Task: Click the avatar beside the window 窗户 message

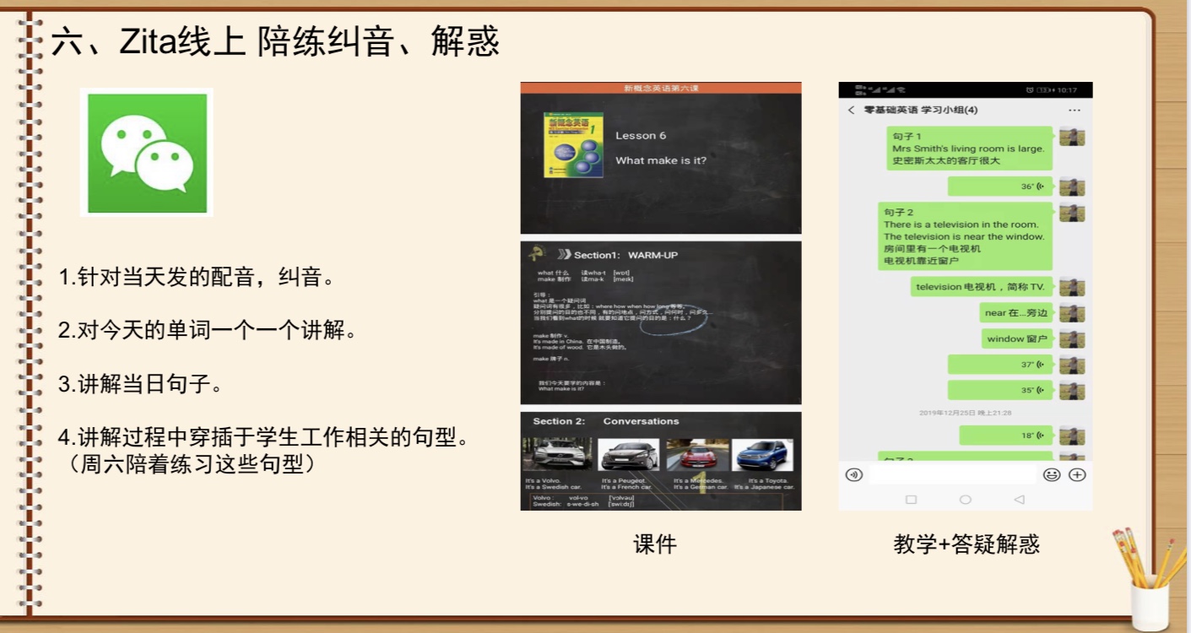Action: tap(1072, 339)
